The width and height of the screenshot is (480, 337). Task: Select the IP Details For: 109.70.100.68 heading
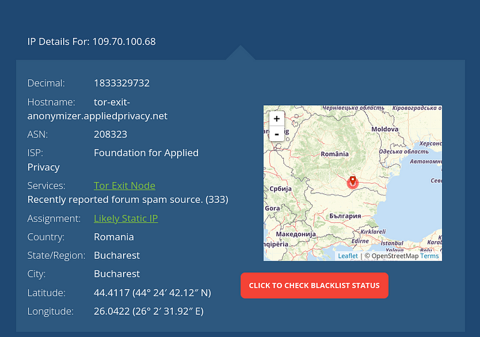tap(92, 41)
